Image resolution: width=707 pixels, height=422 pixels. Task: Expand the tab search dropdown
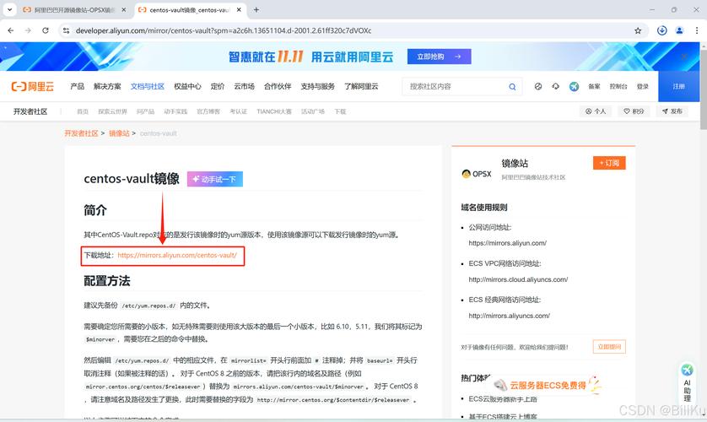(x=9, y=9)
